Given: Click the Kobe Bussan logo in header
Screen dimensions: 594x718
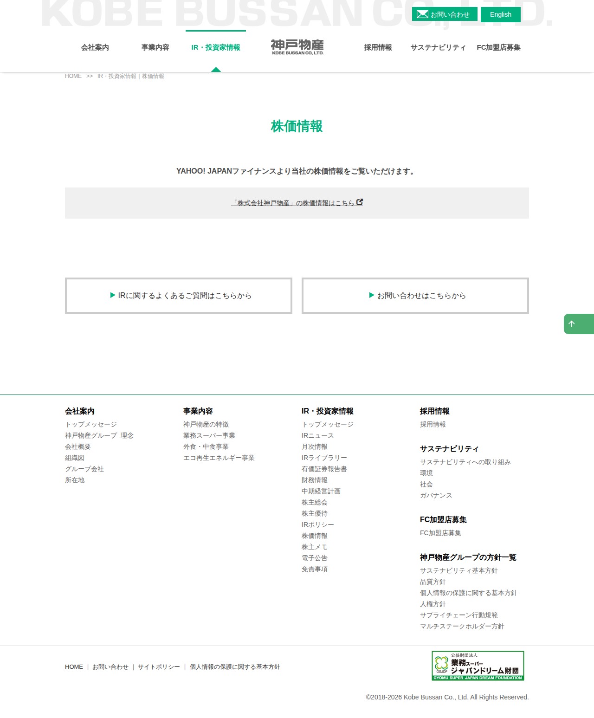Looking at the screenshot, I should [297, 47].
